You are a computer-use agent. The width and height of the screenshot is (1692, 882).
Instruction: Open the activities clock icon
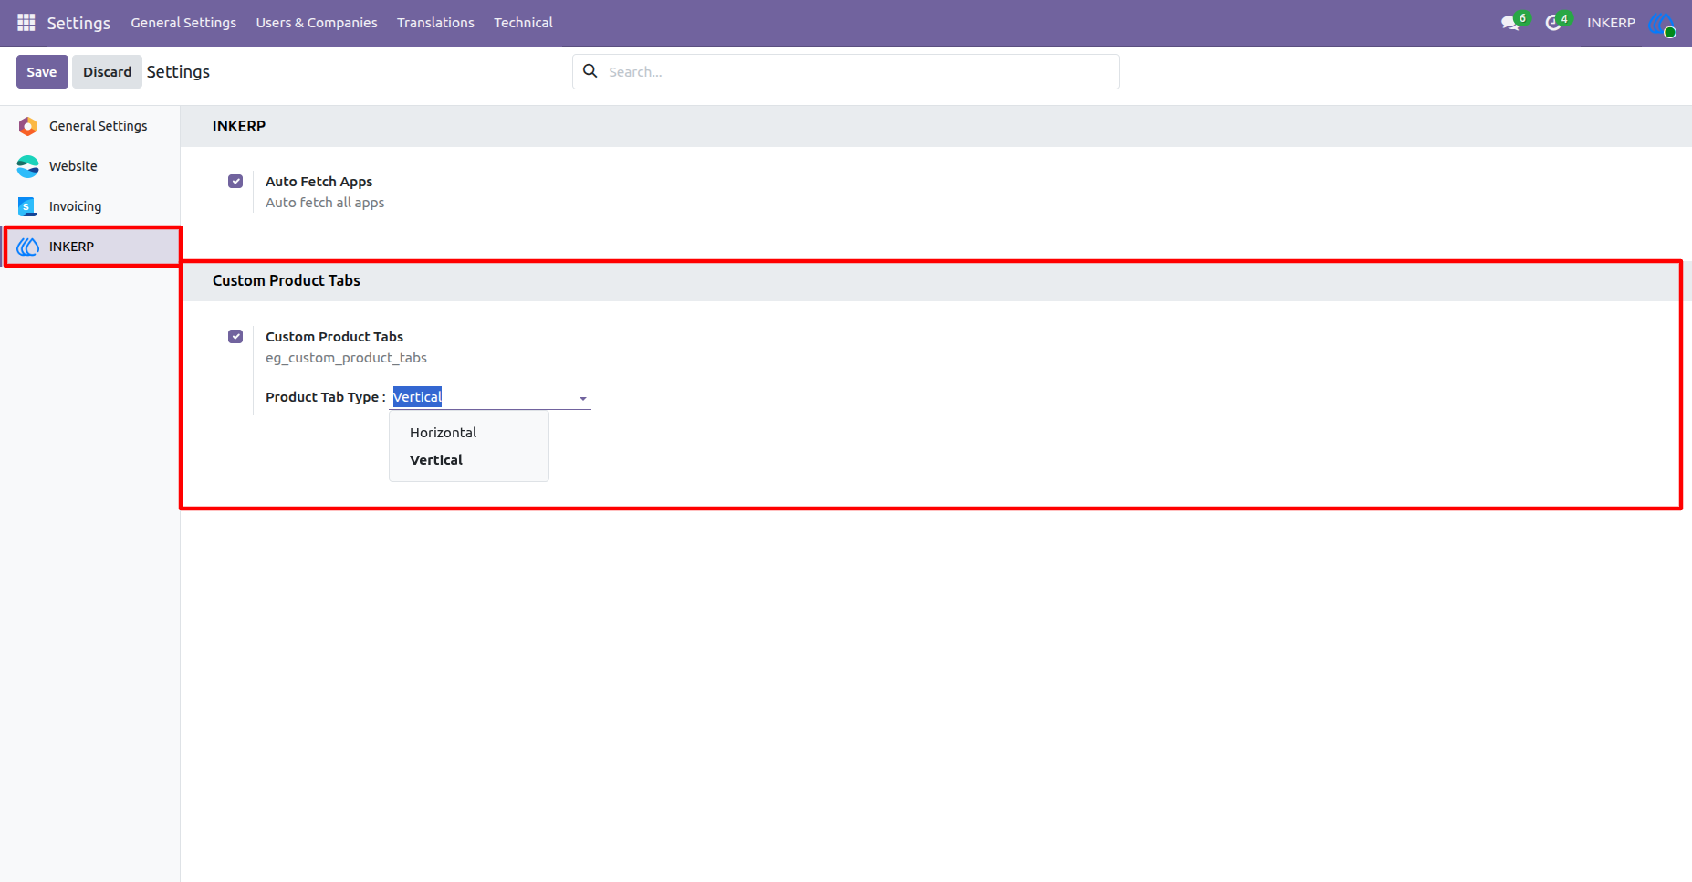coord(1553,23)
